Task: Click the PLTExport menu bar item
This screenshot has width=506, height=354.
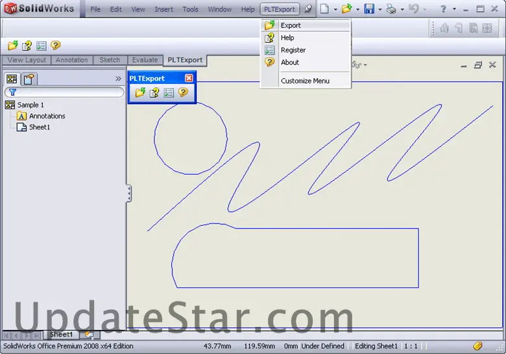Action: coord(280,9)
